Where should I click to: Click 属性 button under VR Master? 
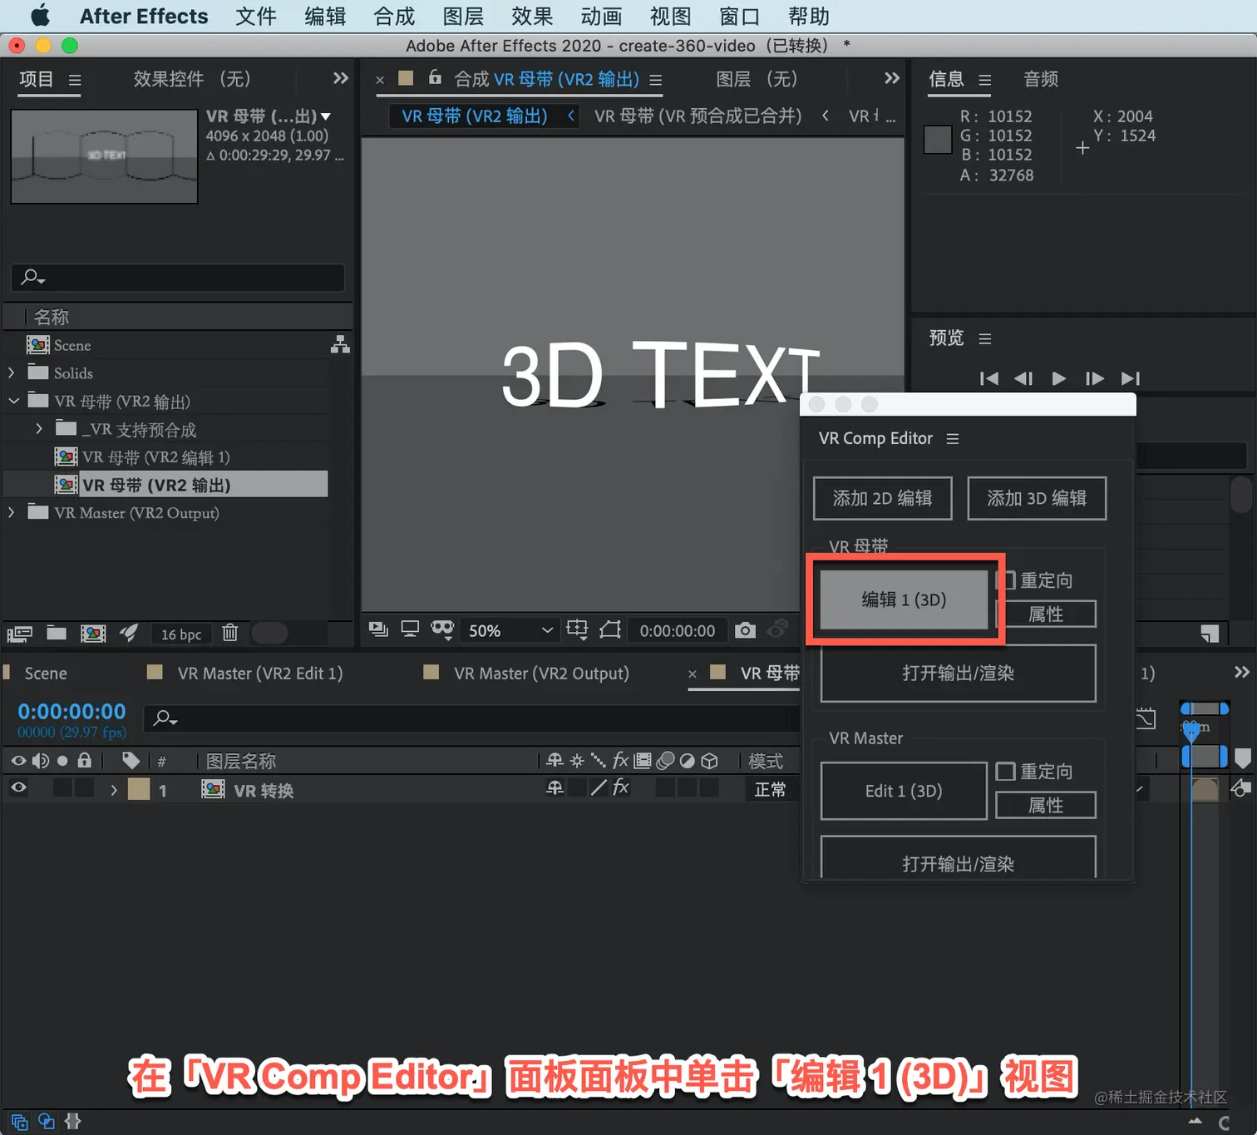click(x=1046, y=805)
